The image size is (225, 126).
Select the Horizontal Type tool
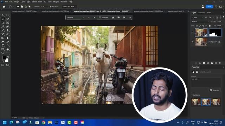(2, 45)
